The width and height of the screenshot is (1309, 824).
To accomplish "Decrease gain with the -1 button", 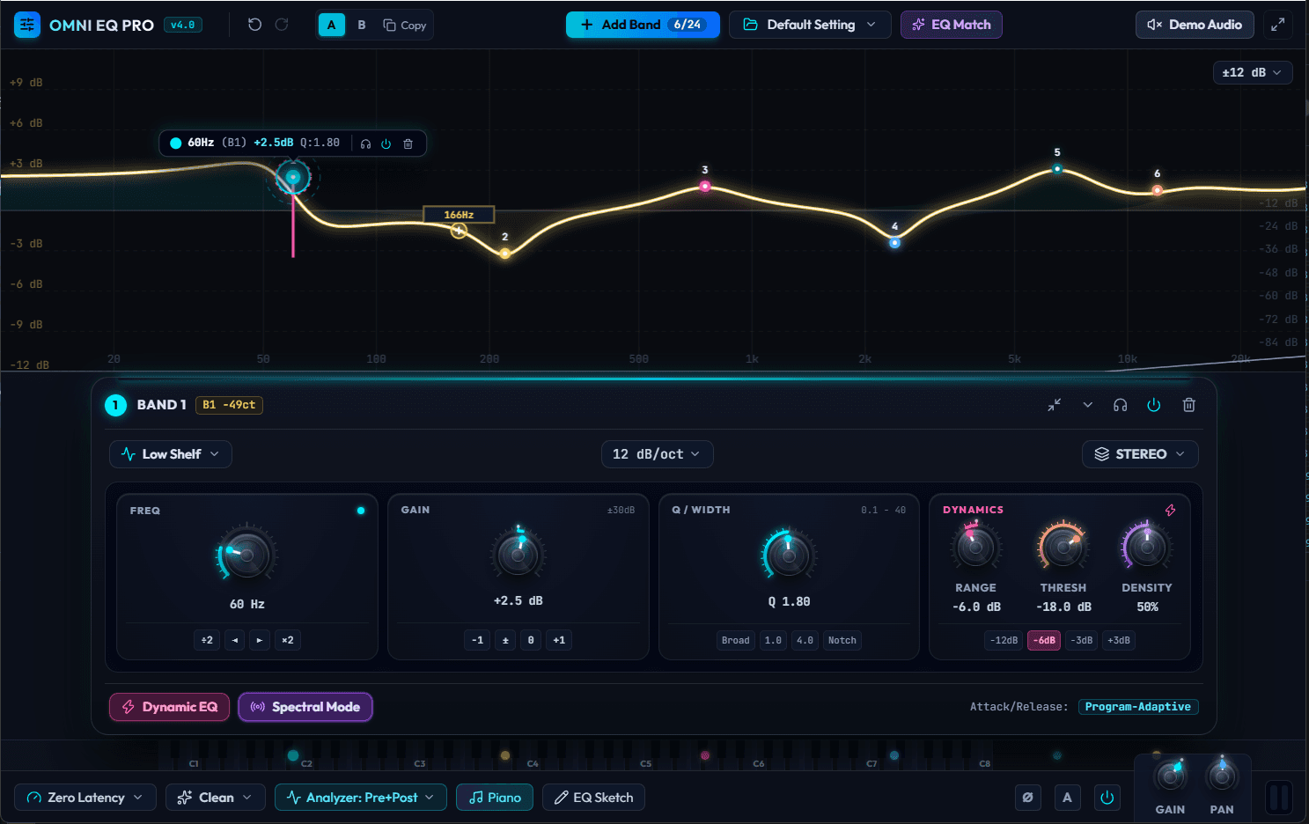I will [x=477, y=640].
